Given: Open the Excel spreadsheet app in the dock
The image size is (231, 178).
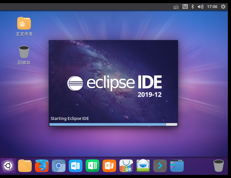Looking at the screenshot, I should pos(92,166).
